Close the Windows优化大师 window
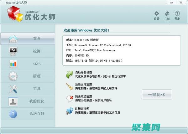Viewport: 188px width, 134px height. (181, 2)
